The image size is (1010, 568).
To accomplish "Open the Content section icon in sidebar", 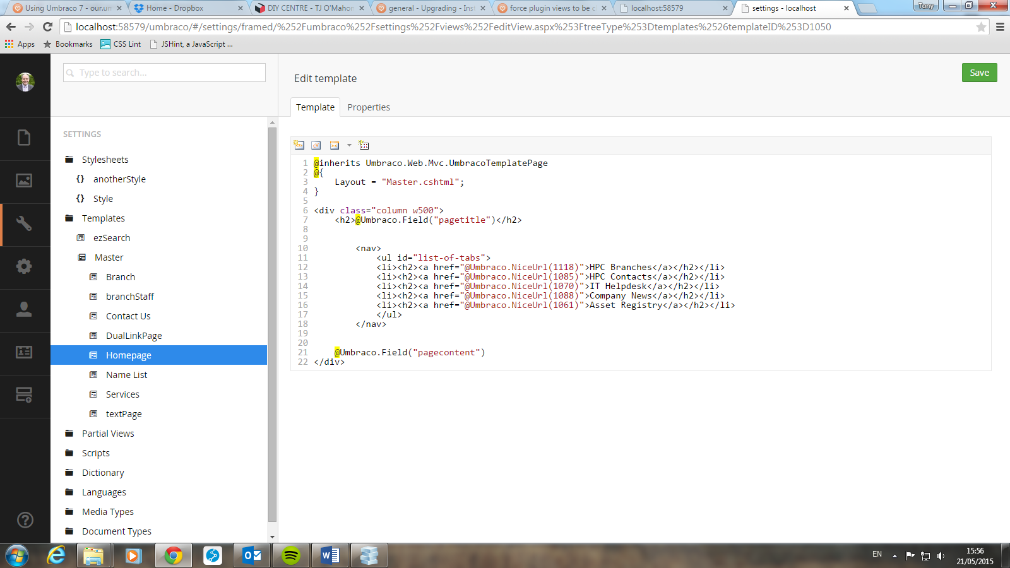I will click(x=24, y=138).
